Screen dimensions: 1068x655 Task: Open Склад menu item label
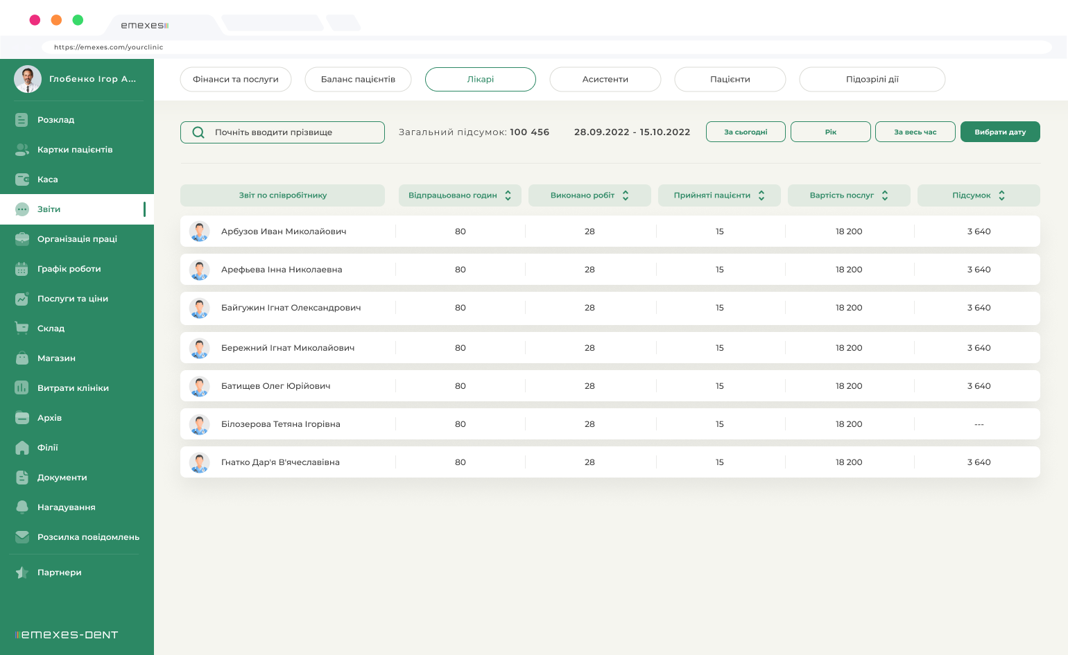(x=51, y=329)
